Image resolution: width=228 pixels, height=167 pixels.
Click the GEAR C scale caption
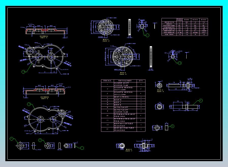(129, 150)
